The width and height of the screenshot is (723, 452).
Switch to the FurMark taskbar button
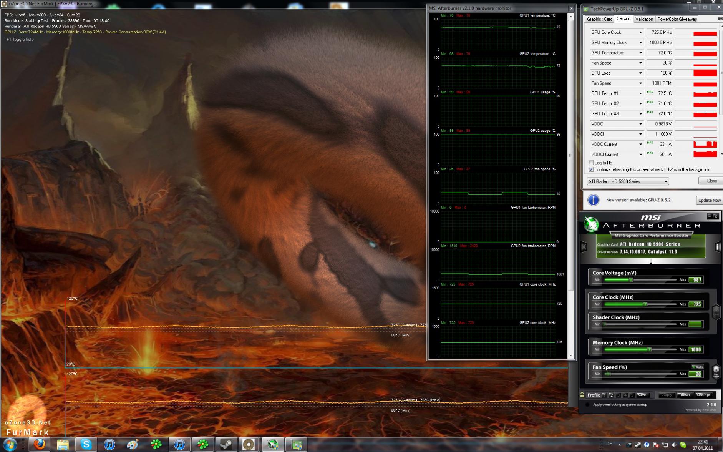coord(249,445)
